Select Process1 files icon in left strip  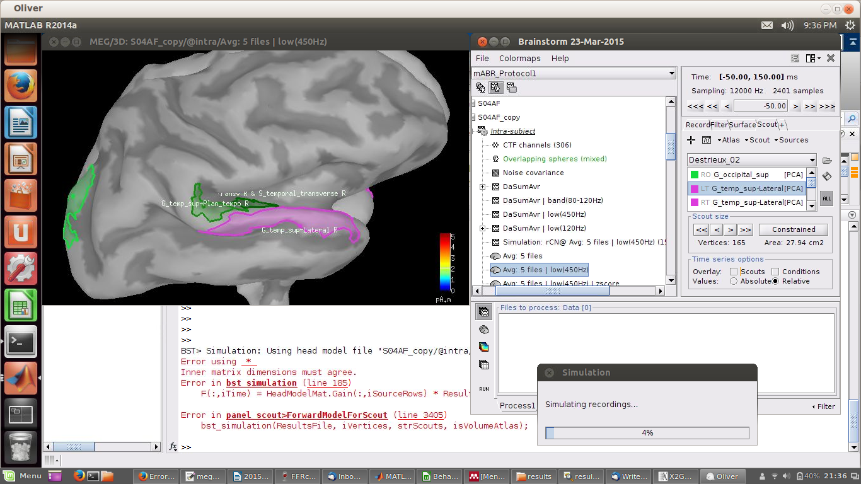tap(483, 311)
